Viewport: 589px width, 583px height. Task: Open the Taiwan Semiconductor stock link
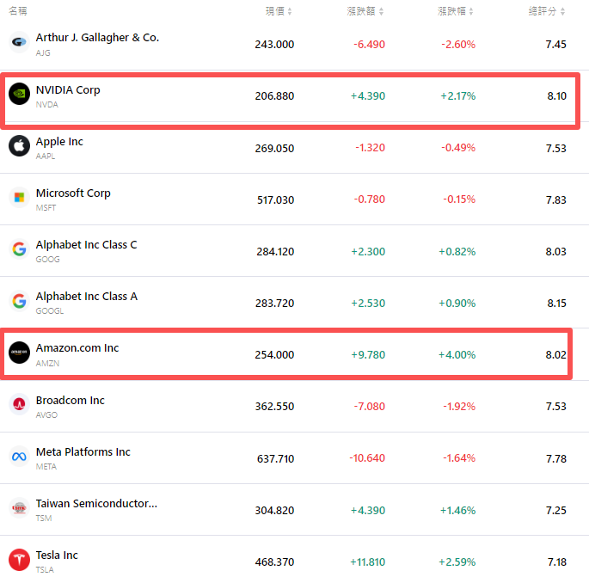coord(96,504)
